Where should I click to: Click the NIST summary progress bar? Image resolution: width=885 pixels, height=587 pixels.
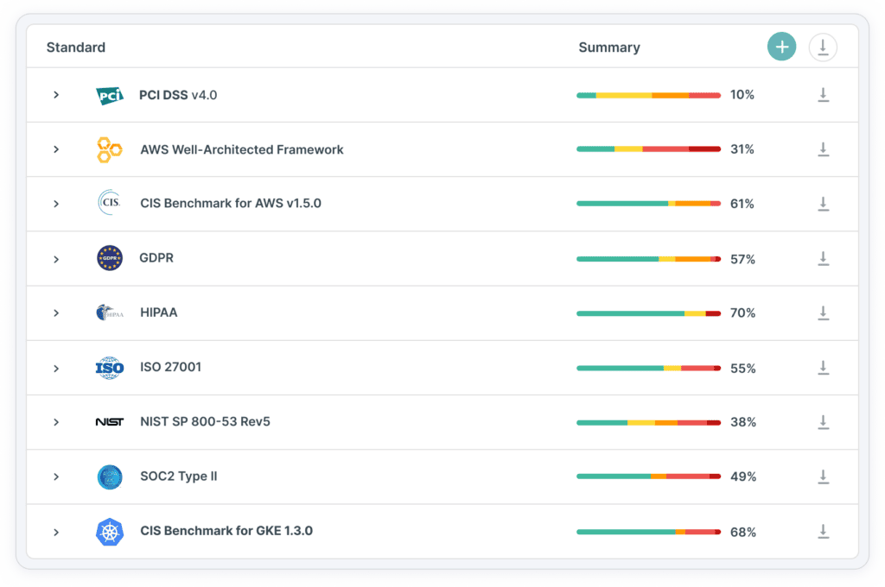[648, 422]
